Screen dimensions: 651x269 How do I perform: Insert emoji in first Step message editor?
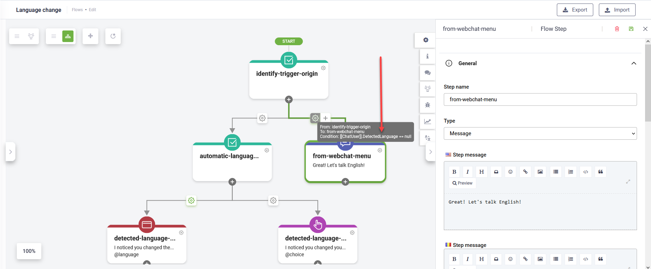click(x=510, y=172)
